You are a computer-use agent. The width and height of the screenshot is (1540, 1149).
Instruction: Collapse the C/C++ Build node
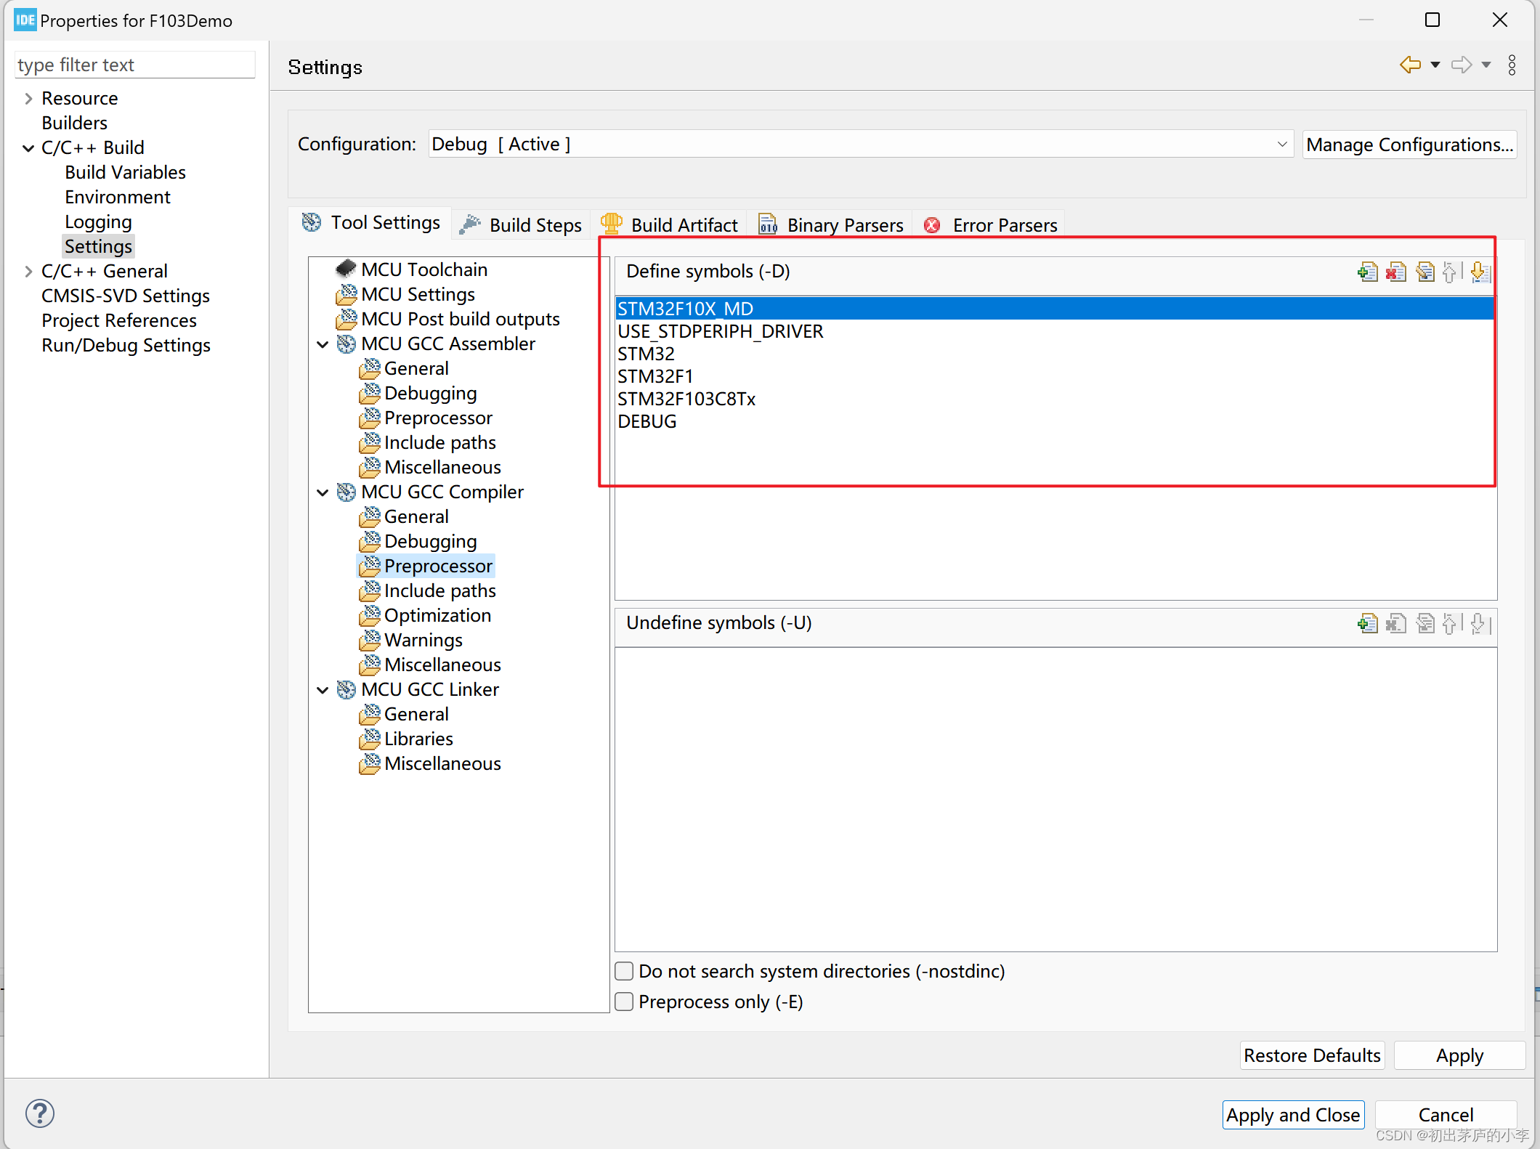[x=28, y=147]
